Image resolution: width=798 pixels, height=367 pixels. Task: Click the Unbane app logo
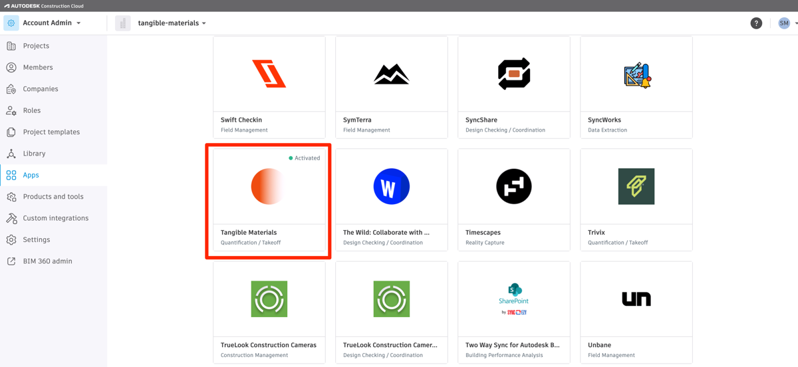636,299
